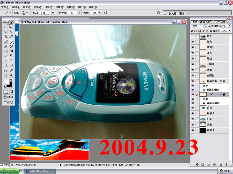Open brush opacity 5% slider arrow
The image size is (233, 174).
[78, 13]
